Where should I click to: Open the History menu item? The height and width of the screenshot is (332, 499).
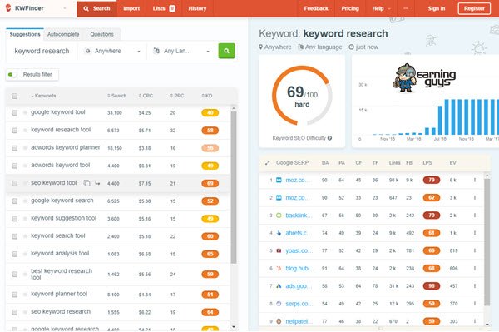pos(197,8)
